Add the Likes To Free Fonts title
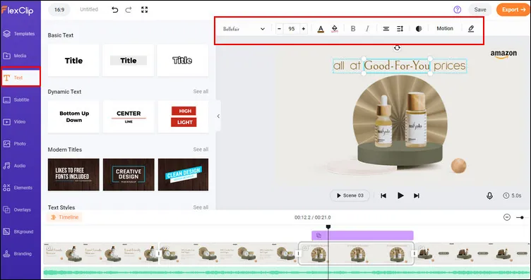531x280 pixels. pos(73,174)
